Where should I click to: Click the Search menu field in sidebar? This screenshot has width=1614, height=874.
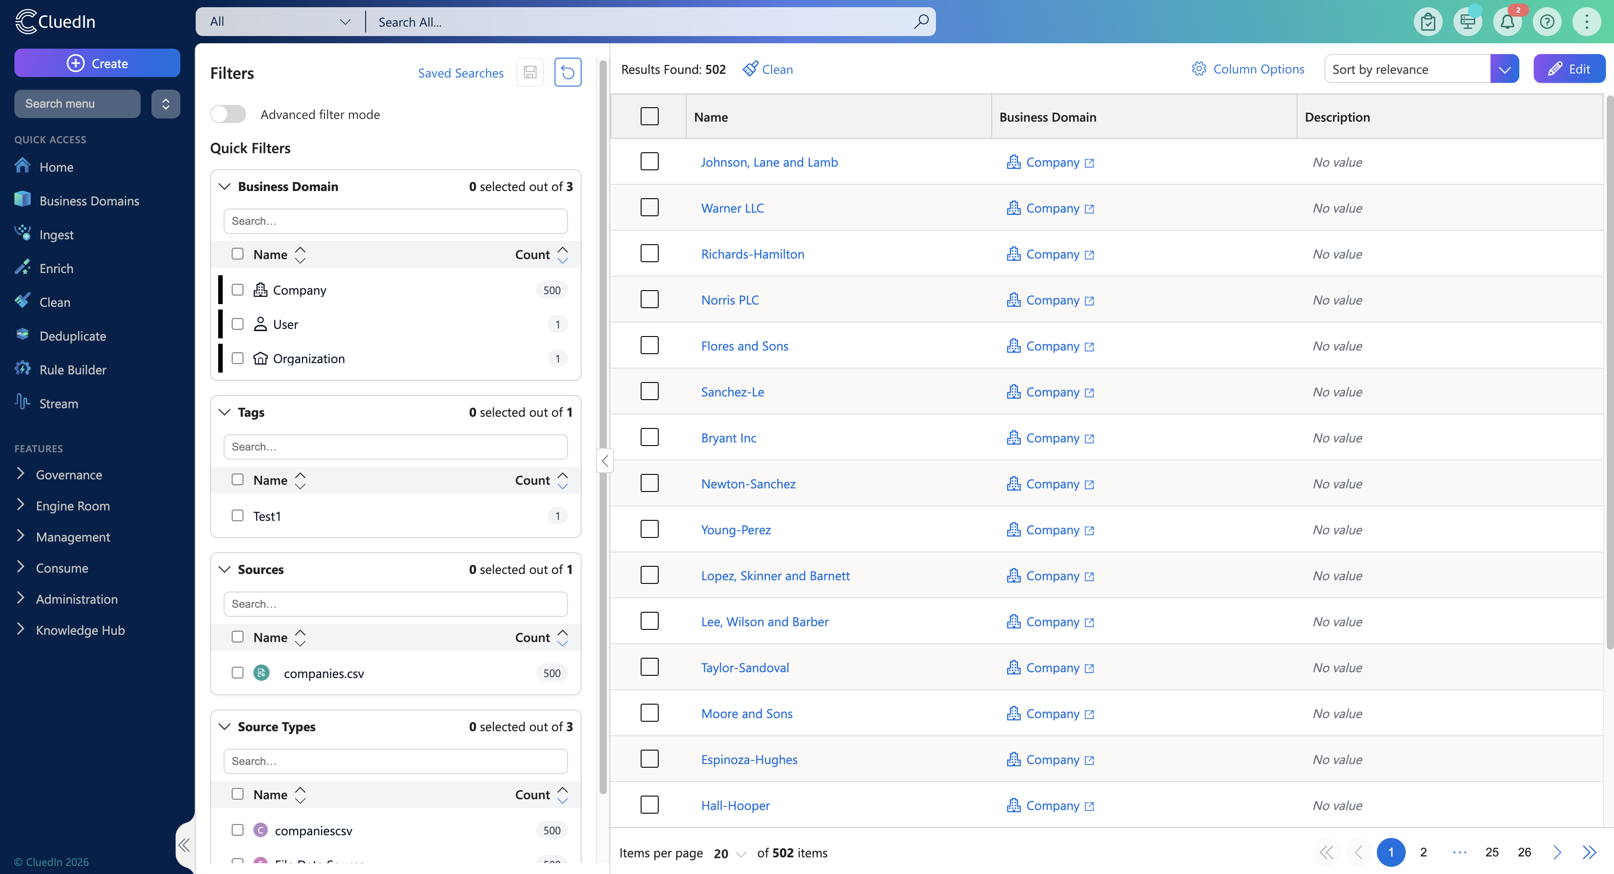pyautogui.click(x=77, y=104)
